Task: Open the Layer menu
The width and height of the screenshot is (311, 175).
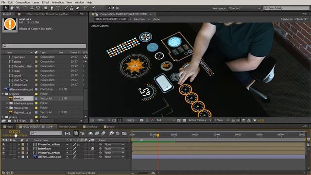Action: tap(35, 2)
